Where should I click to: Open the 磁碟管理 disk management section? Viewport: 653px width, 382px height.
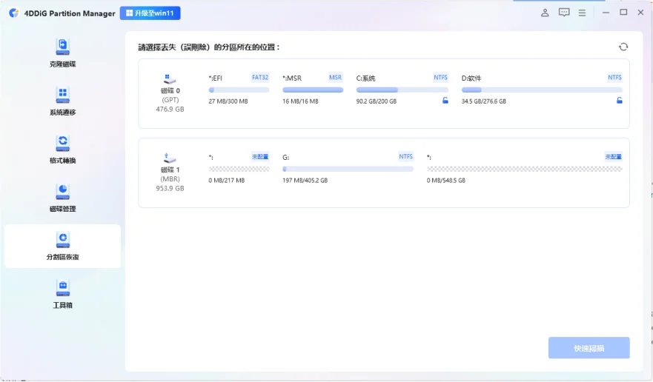tap(62, 197)
